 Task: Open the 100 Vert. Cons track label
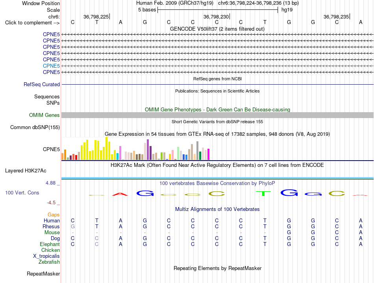(22, 192)
